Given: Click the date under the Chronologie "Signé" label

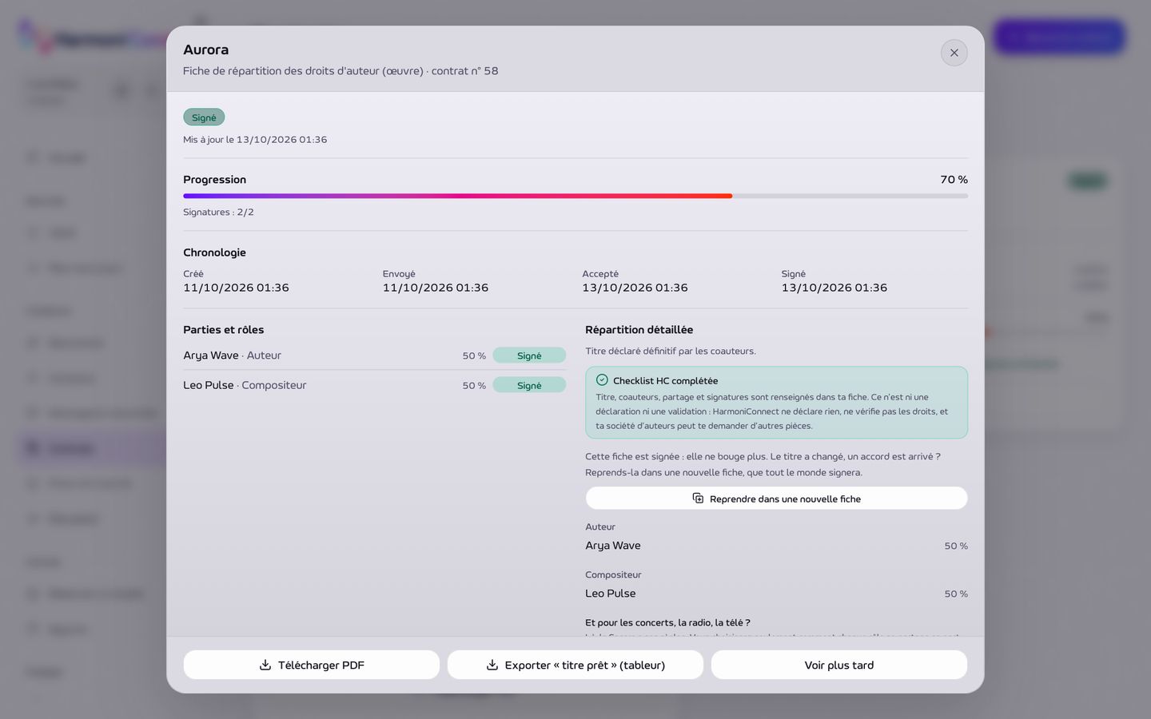Looking at the screenshot, I should (x=834, y=288).
